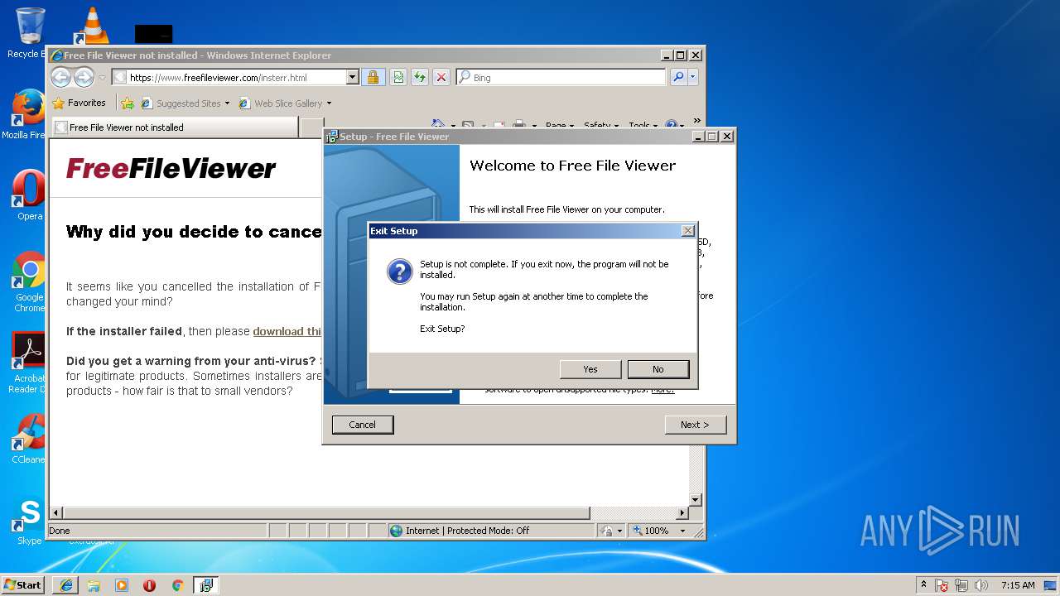
Task: Show hidden tray icons
Action: coord(923,584)
